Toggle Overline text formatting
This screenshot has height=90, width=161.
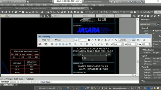pos(102,40)
